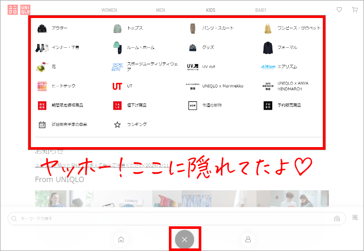Open the UNIQLO x ANYA HINDMARCH link
Image resolution: width=364 pixels, height=251 pixels.
coord(293,86)
